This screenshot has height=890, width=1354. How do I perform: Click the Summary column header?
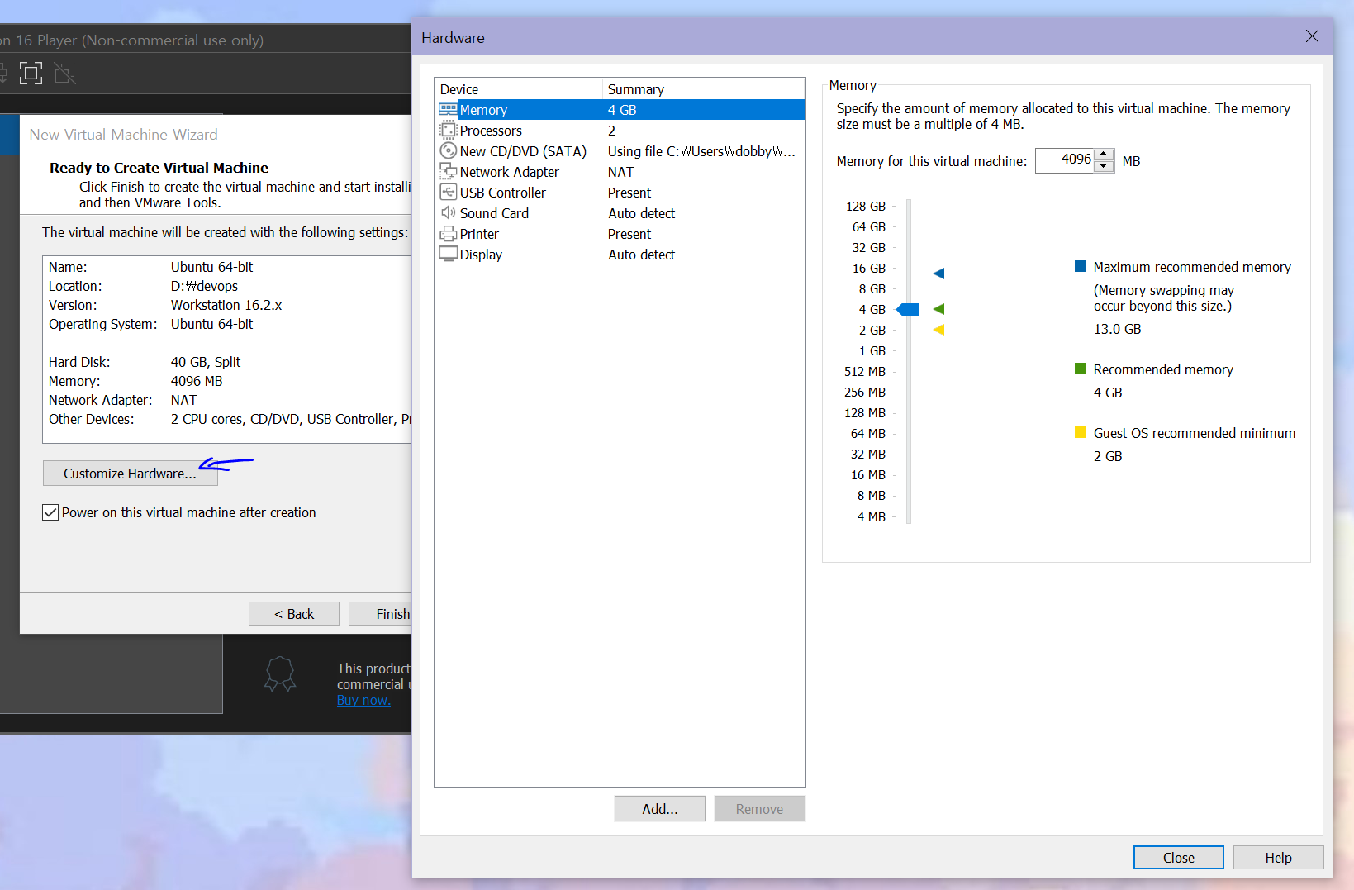704,89
